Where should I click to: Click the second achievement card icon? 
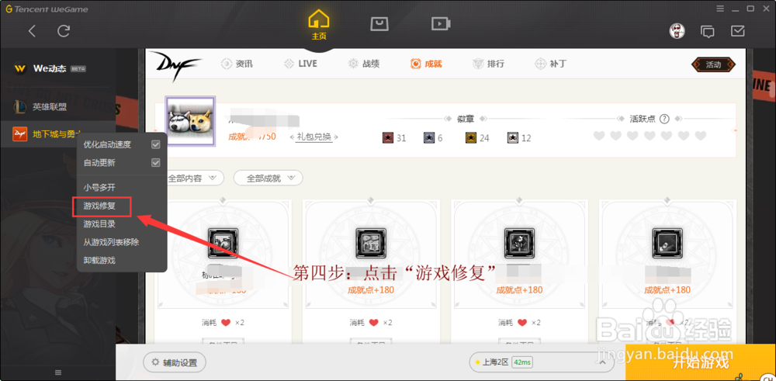point(371,243)
